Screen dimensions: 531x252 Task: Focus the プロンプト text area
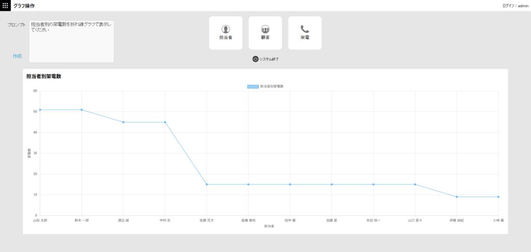(x=71, y=41)
